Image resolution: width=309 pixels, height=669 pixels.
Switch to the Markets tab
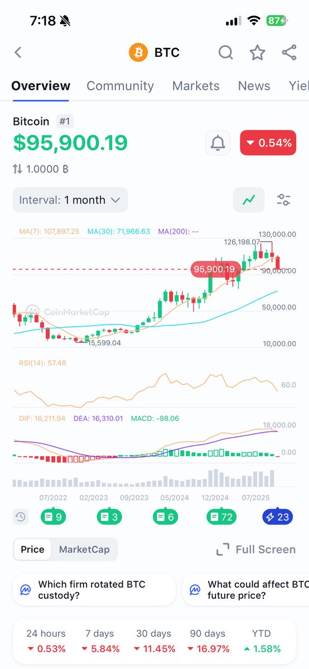pos(196,86)
